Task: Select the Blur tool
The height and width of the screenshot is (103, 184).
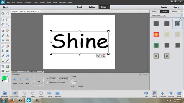Action: tap(3, 40)
